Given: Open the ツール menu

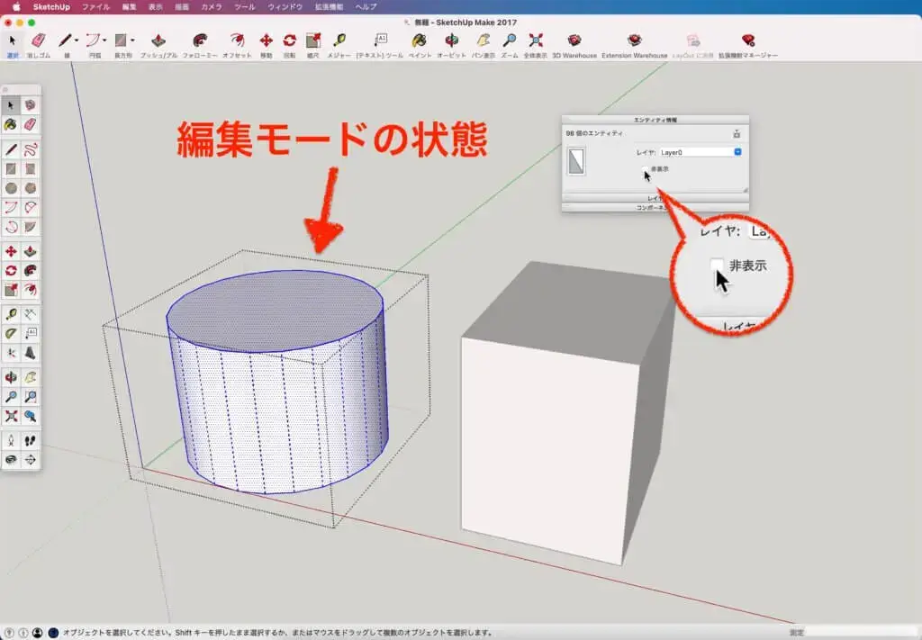Looking at the screenshot, I should 245,7.
